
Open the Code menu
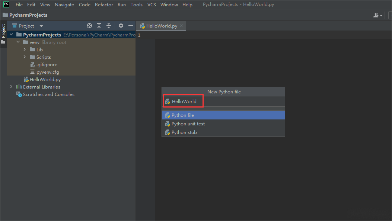point(85,5)
